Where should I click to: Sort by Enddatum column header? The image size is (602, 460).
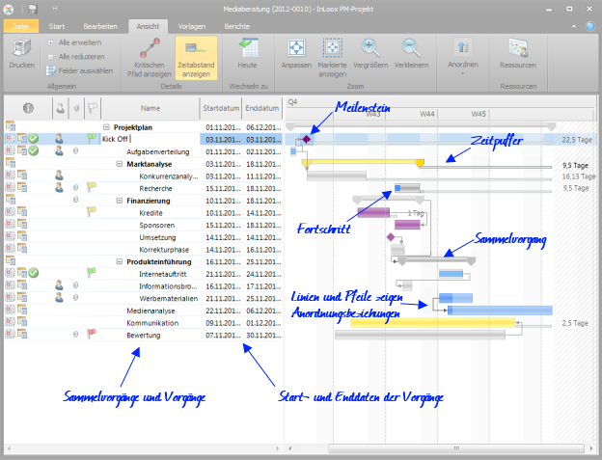pyautogui.click(x=261, y=108)
